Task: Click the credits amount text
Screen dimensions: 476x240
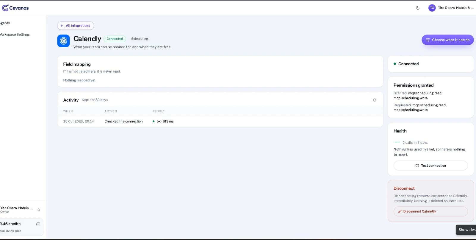Action: pyautogui.click(x=10, y=224)
